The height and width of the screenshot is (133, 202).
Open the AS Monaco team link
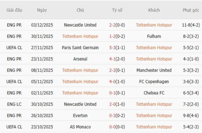tap(80, 127)
